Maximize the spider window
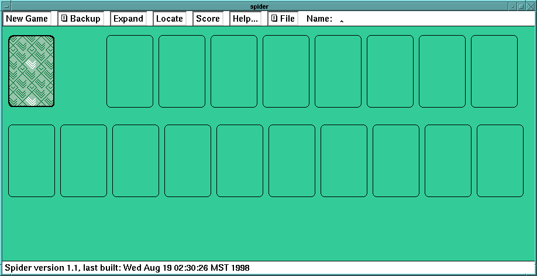This screenshot has height=276, width=537. tap(521, 6)
